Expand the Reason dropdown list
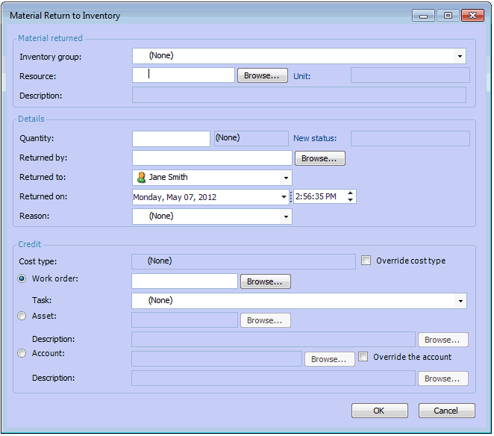494x436 pixels. [286, 217]
